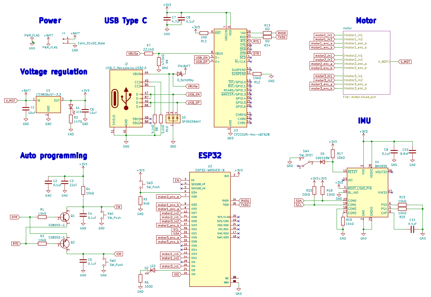431x297 pixels.
Task: Click the 'Power' section title
Action: click(x=50, y=20)
